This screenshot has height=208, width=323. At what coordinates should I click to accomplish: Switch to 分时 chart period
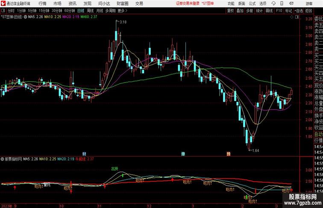point(11,11)
